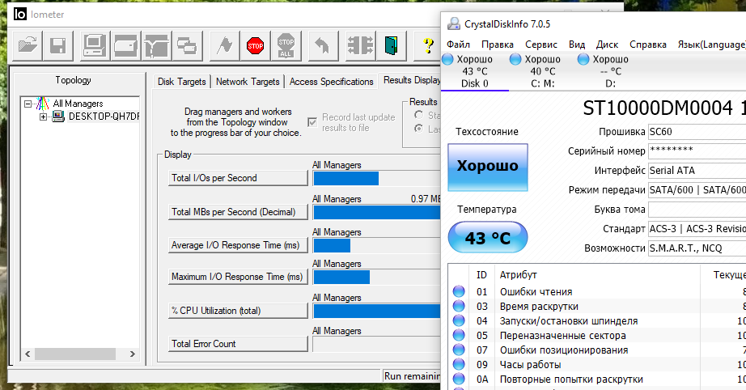Select the Last Update results radio button
Image resolution: width=746 pixels, height=390 pixels.
pyautogui.click(x=418, y=129)
